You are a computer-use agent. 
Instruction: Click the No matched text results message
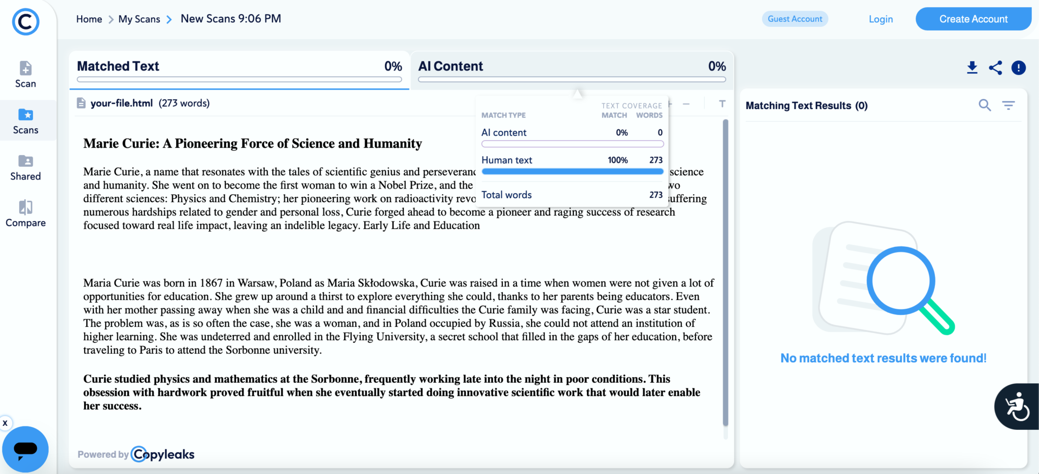(883, 358)
